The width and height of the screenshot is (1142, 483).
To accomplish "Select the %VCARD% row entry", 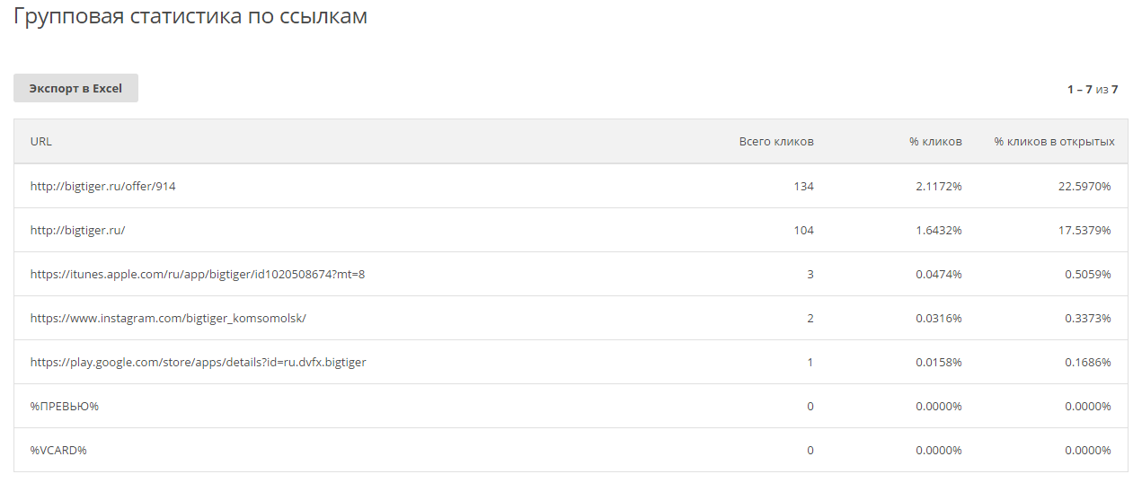I will [58, 451].
